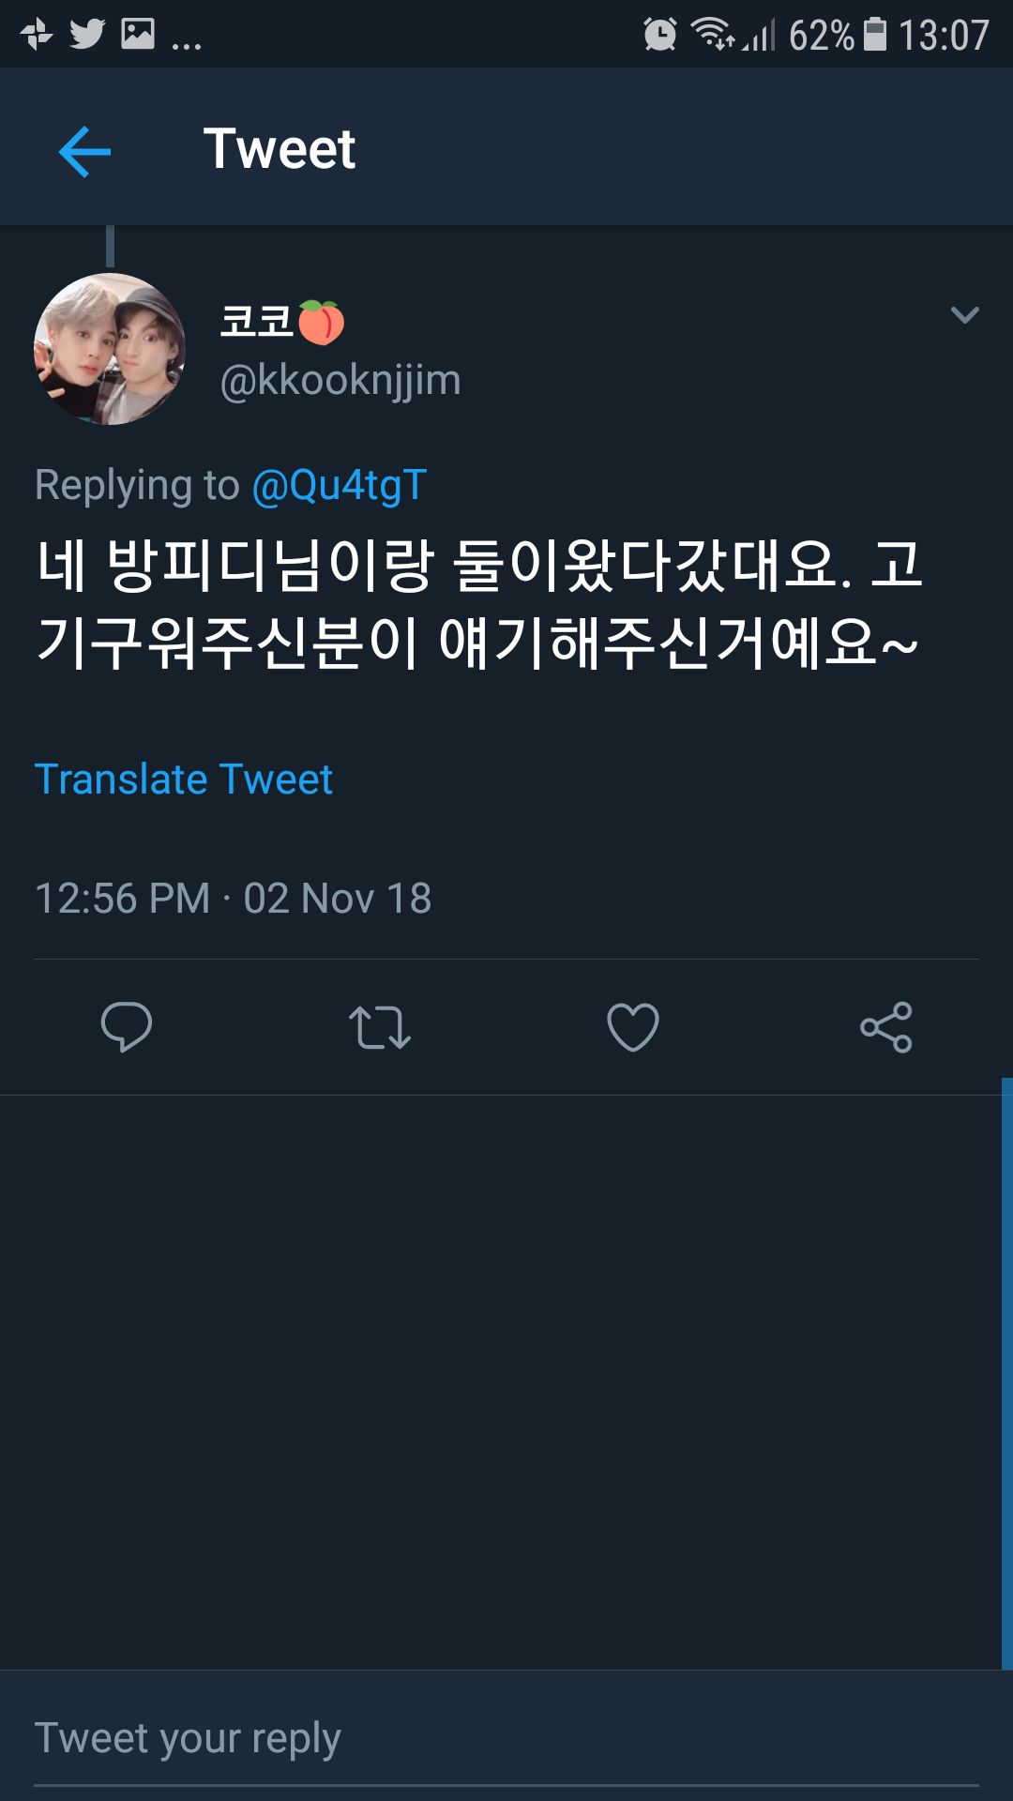
Task: Tap the Korean tweet body text
Action: tap(478, 603)
